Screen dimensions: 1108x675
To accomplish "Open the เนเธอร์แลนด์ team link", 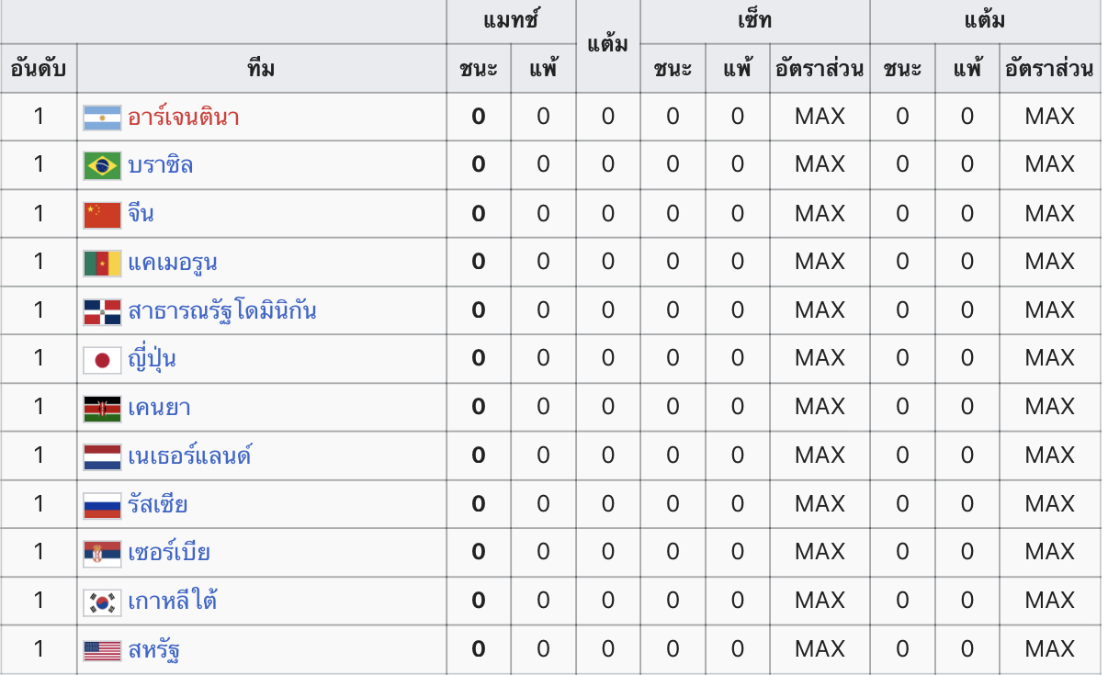I will pos(190,456).
